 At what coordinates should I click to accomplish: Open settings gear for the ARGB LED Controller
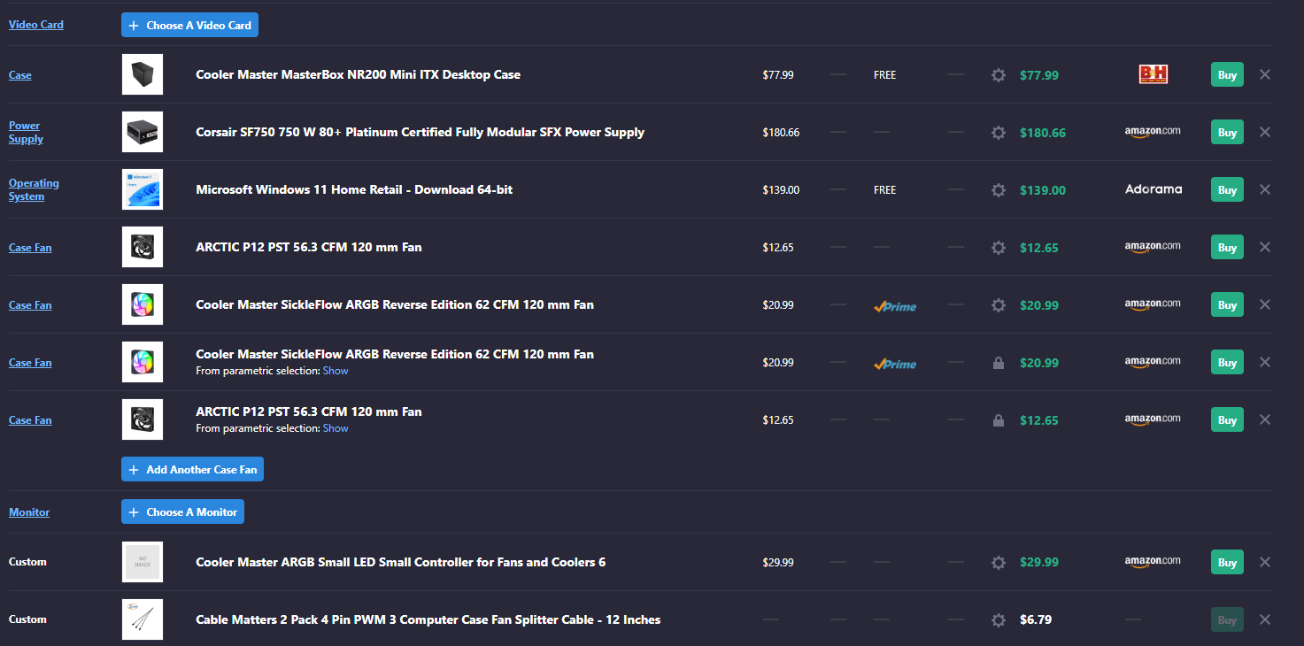[999, 562]
